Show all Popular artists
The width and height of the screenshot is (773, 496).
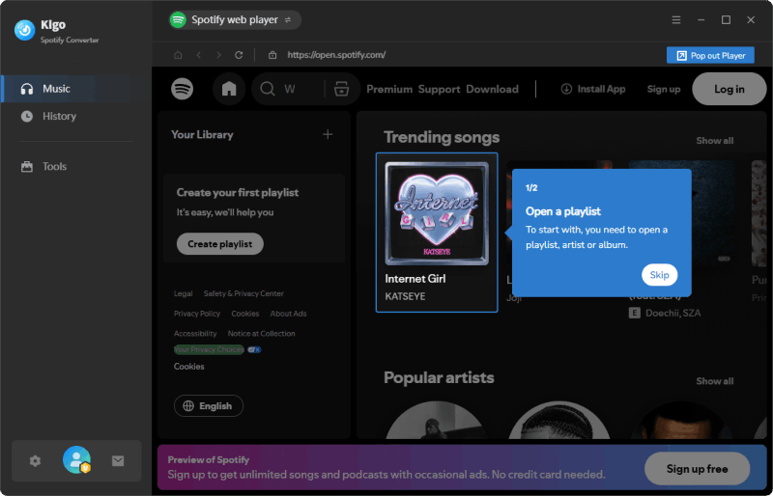coord(715,381)
